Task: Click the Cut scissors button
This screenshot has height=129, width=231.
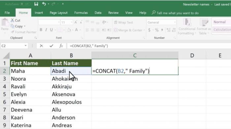Action: click(16, 20)
